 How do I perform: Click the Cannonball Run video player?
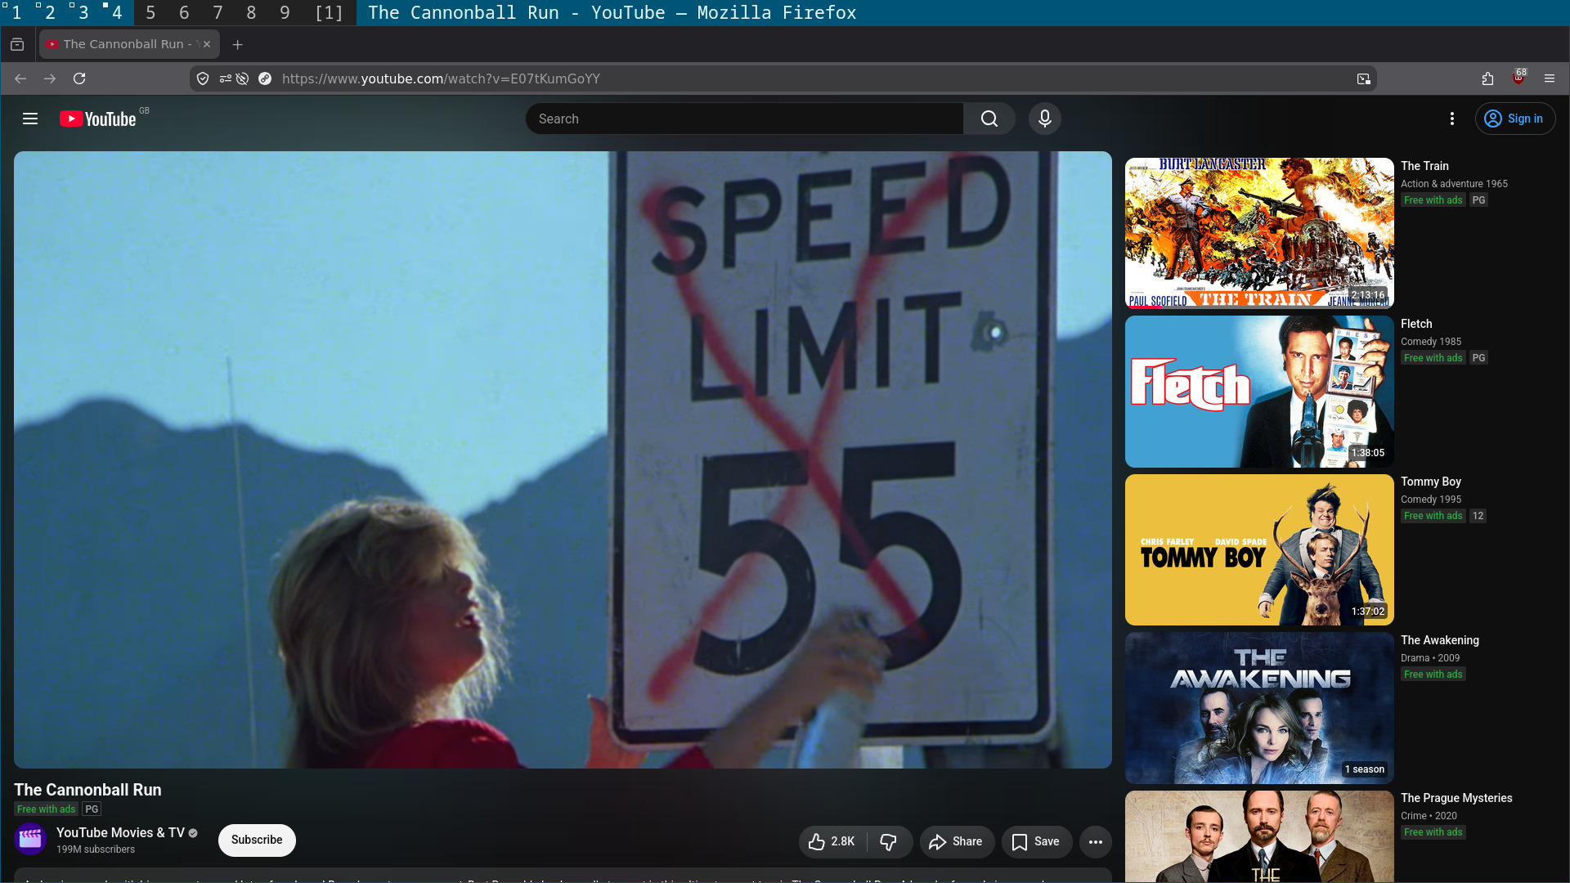point(563,459)
